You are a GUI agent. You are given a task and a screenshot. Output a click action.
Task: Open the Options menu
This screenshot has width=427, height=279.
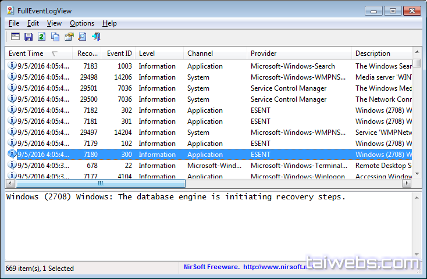(81, 23)
